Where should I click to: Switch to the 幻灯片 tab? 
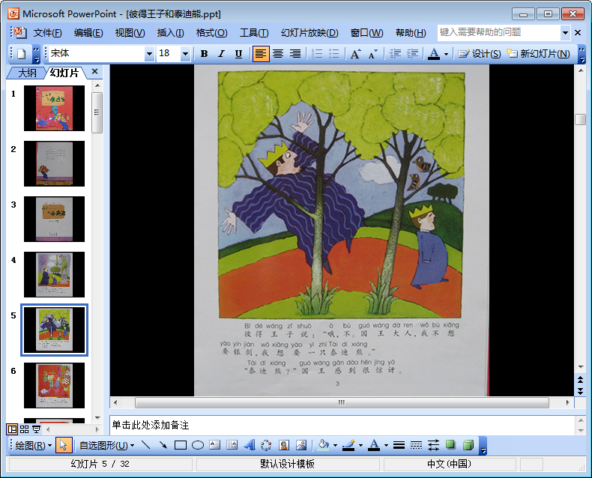(x=64, y=73)
